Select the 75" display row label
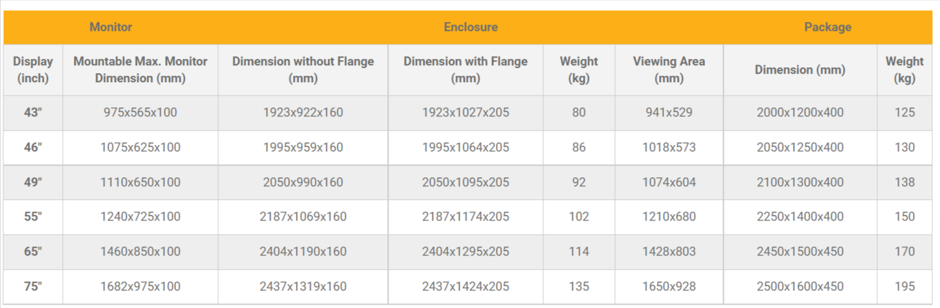Screen dimensions: 940x308 33,287
